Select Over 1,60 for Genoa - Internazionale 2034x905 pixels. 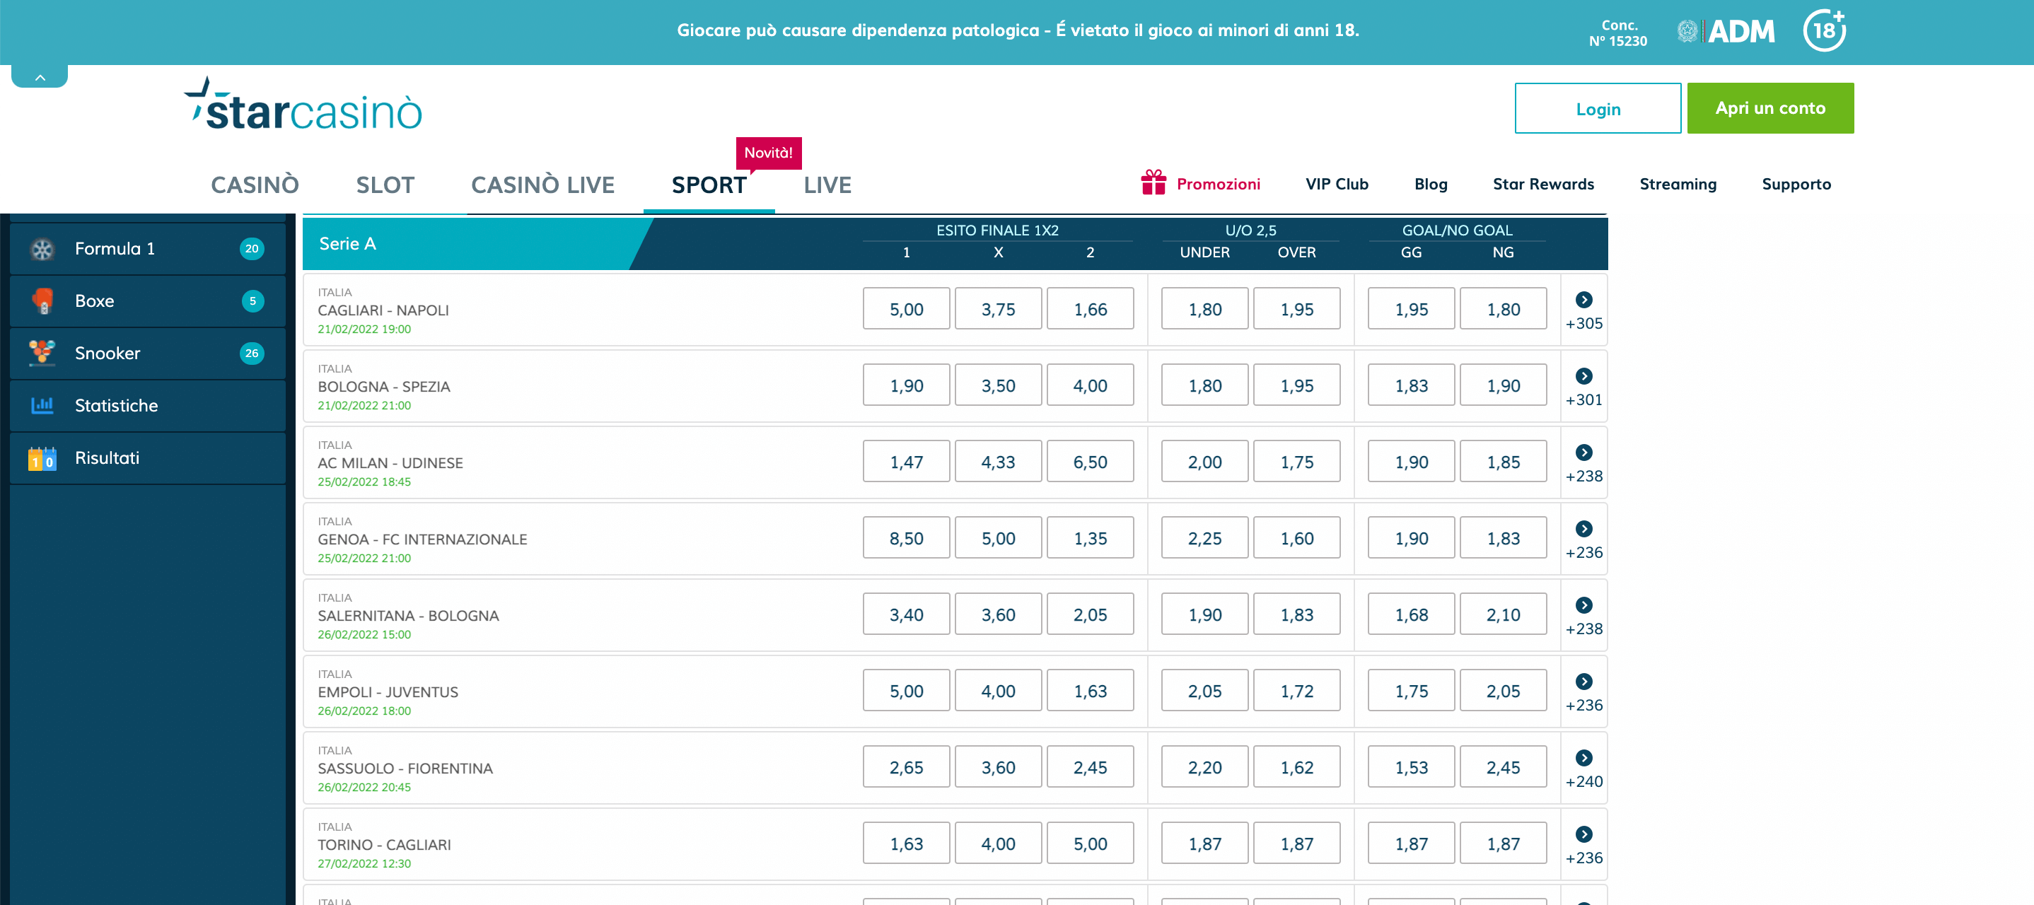pos(1296,539)
